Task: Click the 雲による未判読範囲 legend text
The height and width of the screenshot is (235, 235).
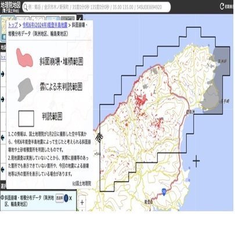Action: click(x=61, y=86)
